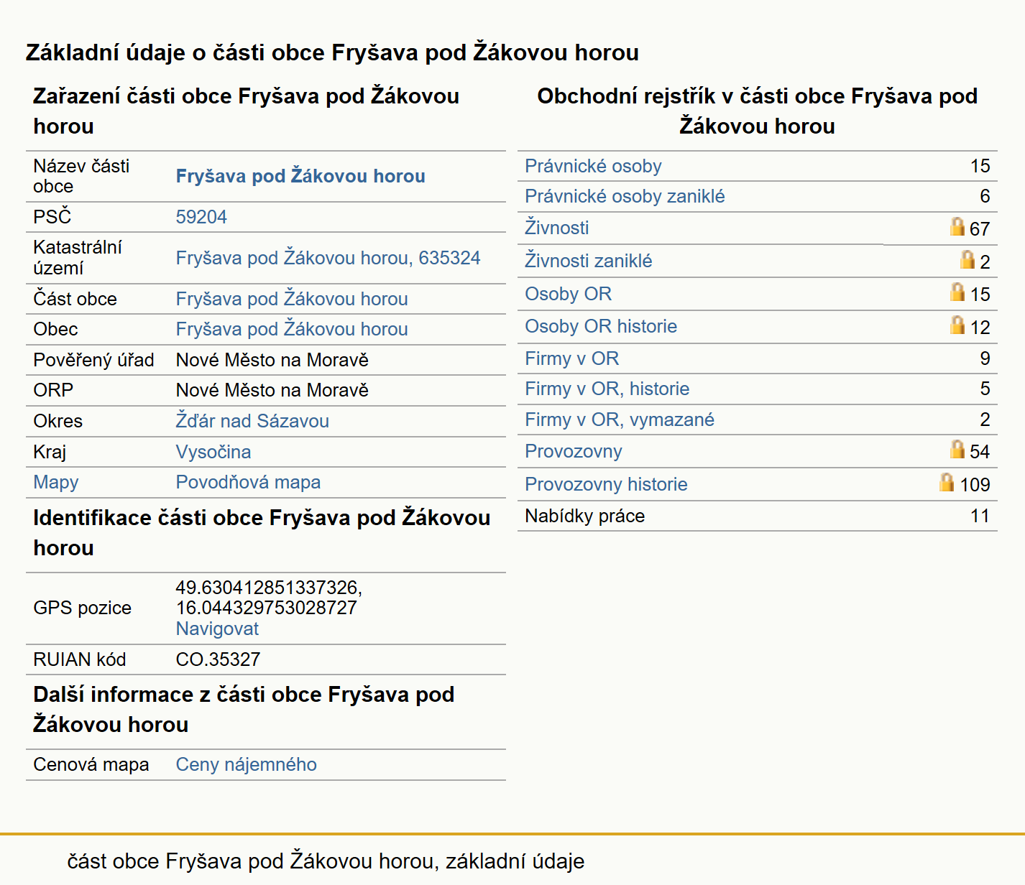Click the Mapy link
This screenshot has width=1025, height=885.
point(56,482)
